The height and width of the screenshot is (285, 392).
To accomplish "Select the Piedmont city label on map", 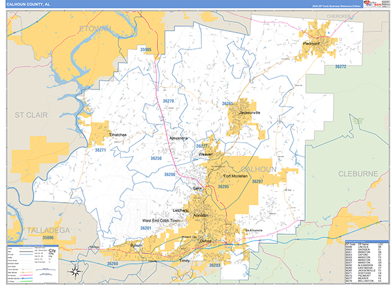I will click(x=311, y=44).
